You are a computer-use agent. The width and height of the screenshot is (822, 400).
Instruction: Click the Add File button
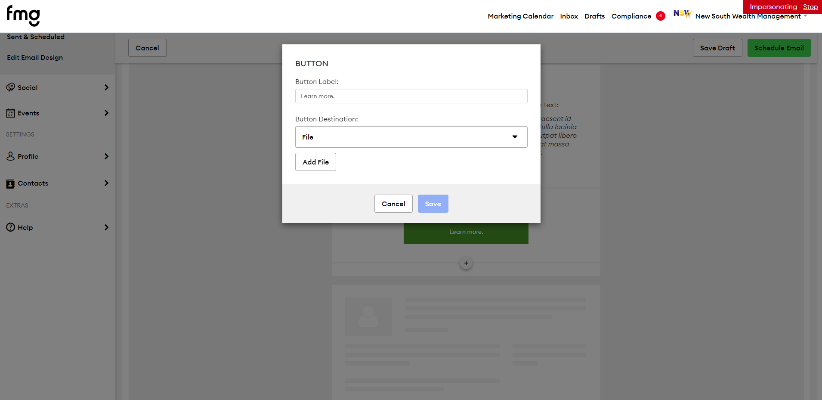pyautogui.click(x=315, y=162)
